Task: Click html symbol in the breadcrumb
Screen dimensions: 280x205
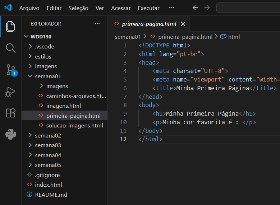Action: [234, 37]
